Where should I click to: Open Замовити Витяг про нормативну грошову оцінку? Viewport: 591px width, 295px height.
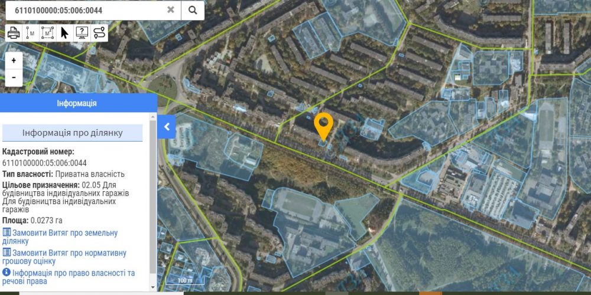pos(64,257)
